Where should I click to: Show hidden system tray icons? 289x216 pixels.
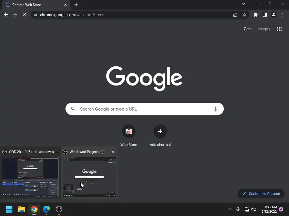[230, 209]
